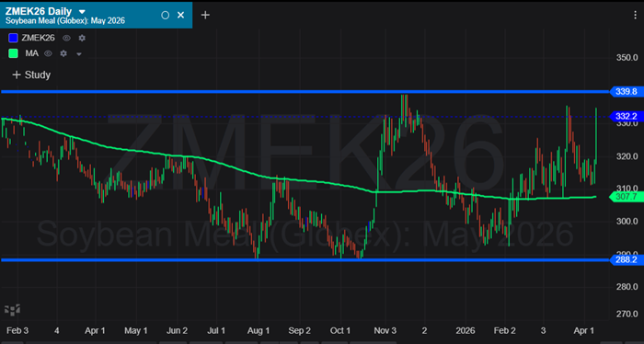Click the 320.0 price axis value
The width and height of the screenshot is (644, 344).
[x=627, y=156]
